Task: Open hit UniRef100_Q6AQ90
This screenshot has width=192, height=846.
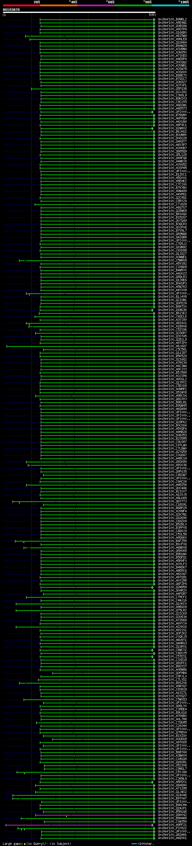Action: coord(172,785)
